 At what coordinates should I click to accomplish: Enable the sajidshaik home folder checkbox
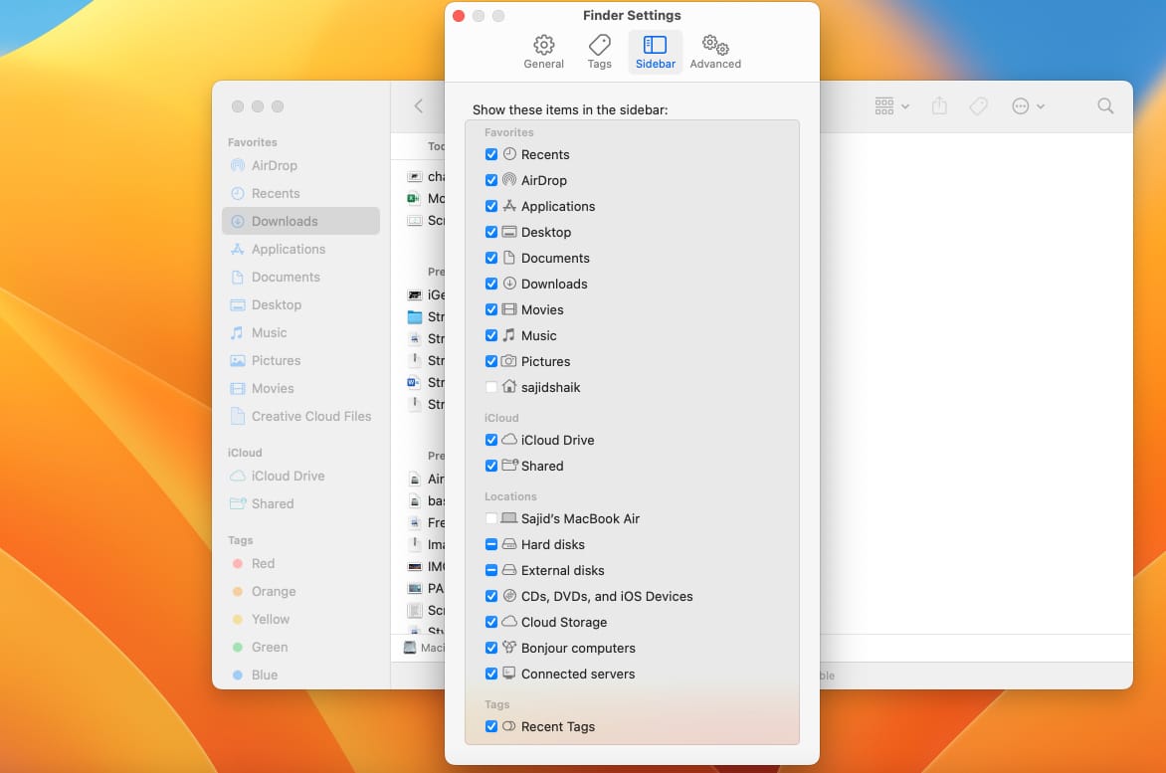(x=491, y=388)
